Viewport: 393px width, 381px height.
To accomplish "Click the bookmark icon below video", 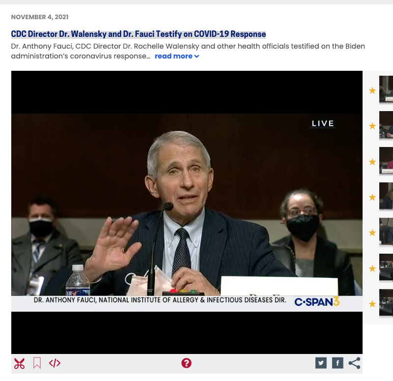I will click(x=37, y=363).
